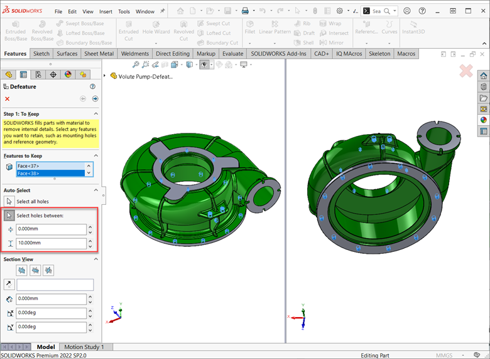Click the user login profile icon
The image size is (490, 359).
pos(407,11)
